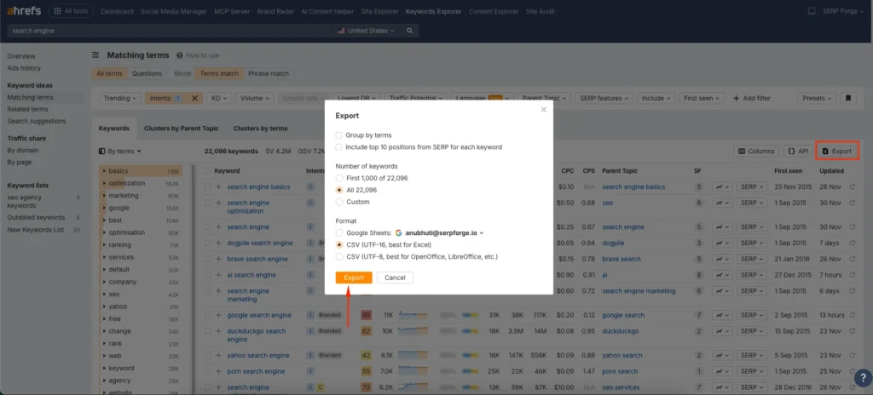Image resolution: width=873 pixels, height=395 pixels.
Task: Open the How to use help link
Action: [x=198, y=55]
